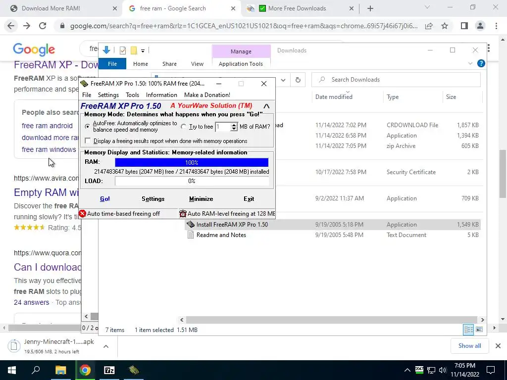Viewport: 507px width, 380px height.
Task: Click the new folder icon in Explorer title bar
Action: [134, 50]
